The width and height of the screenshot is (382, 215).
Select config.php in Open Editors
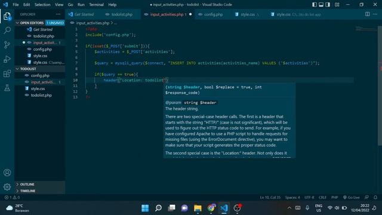point(40,49)
